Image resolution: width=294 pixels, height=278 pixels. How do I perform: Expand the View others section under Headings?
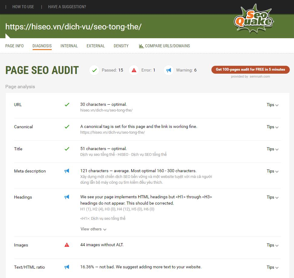point(93,229)
